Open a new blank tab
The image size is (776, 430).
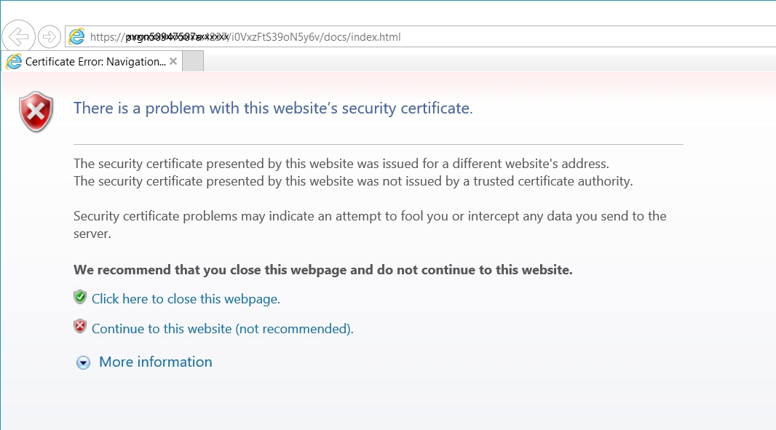pyautogui.click(x=193, y=61)
